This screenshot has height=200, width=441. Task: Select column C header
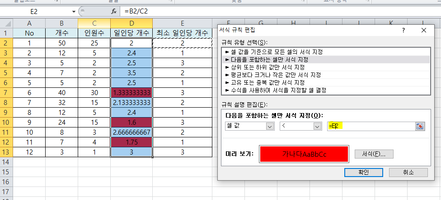(x=94, y=23)
